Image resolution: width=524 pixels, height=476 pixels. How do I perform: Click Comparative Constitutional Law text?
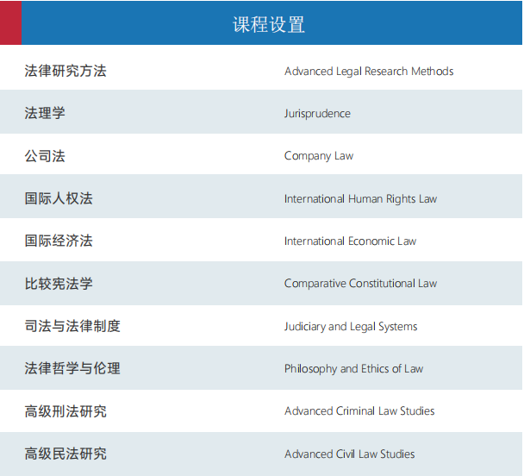[360, 284]
